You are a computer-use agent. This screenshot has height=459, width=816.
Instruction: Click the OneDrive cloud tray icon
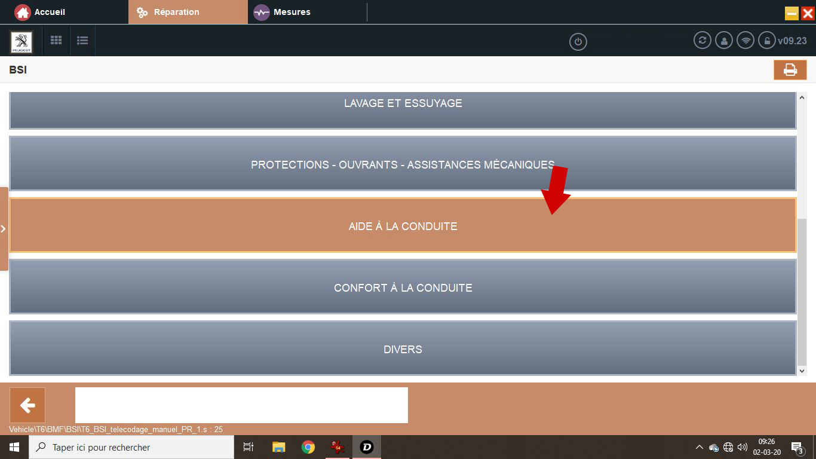point(714,447)
